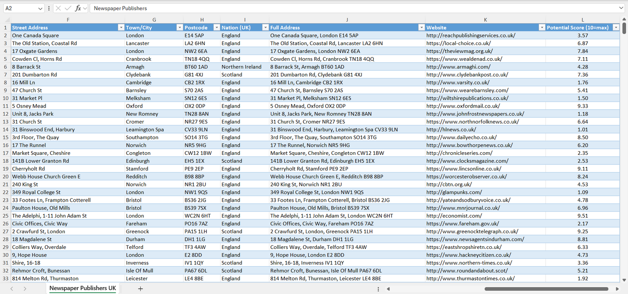Viewport: 628px width, 294px height.
Task: Click the left scroll arrow on horizontal scrollbar
Action: (389, 289)
